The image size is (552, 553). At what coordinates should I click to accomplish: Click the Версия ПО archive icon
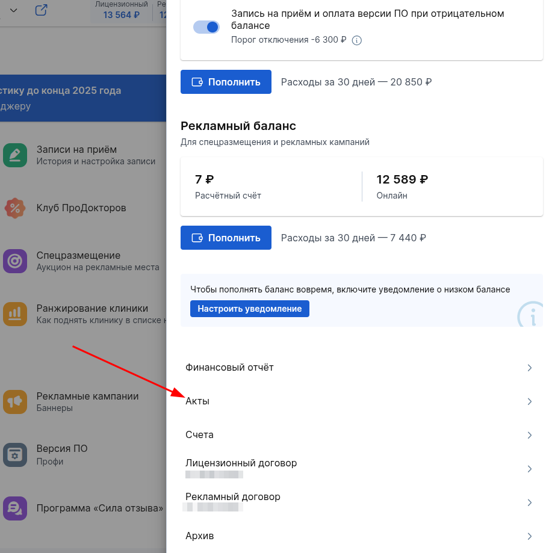[x=15, y=455]
